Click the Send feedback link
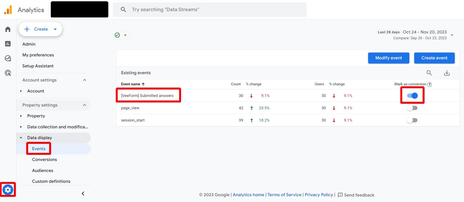464x202 pixels. coord(359,195)
